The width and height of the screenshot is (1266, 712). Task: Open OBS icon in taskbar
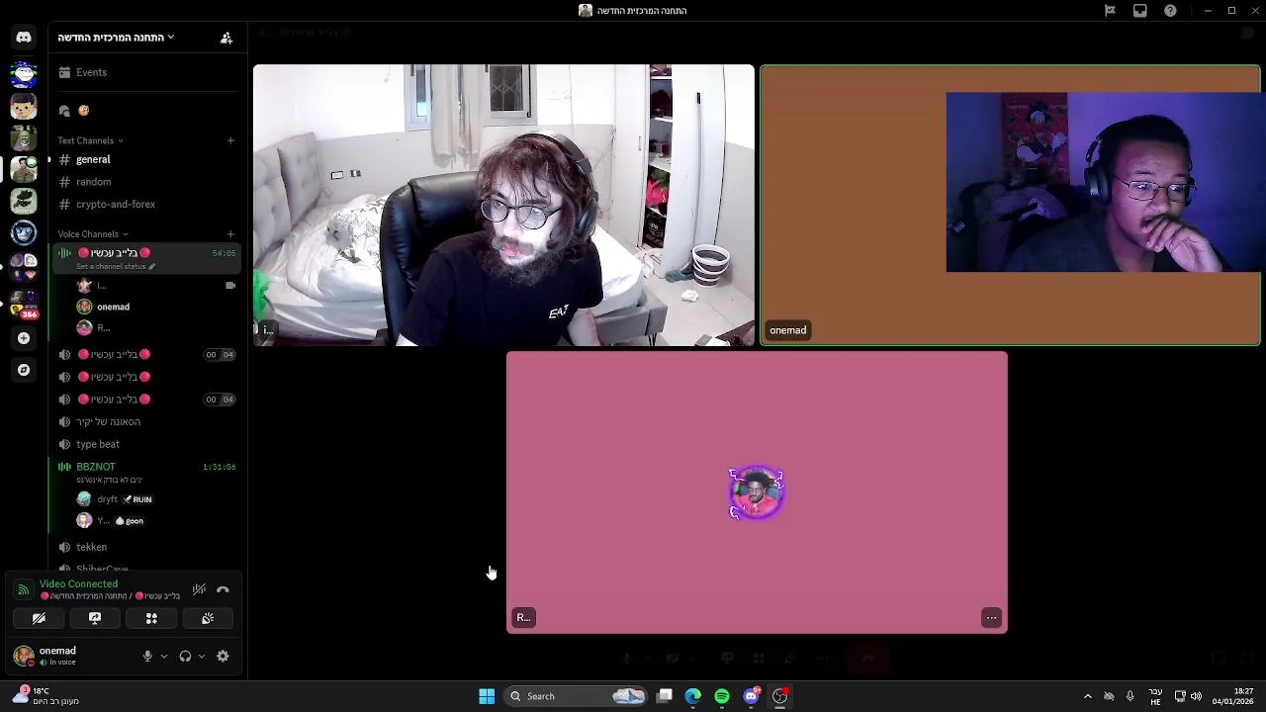(779, 696)
